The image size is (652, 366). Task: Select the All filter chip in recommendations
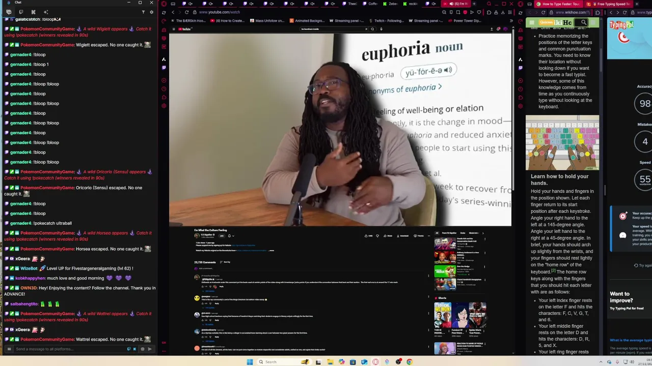[x=437, y=233]
